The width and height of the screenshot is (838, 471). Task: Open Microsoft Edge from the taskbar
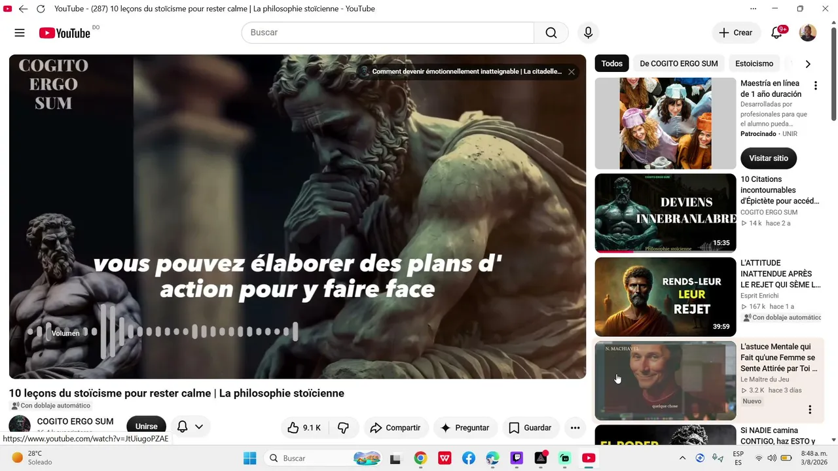(x=493, y=458)
